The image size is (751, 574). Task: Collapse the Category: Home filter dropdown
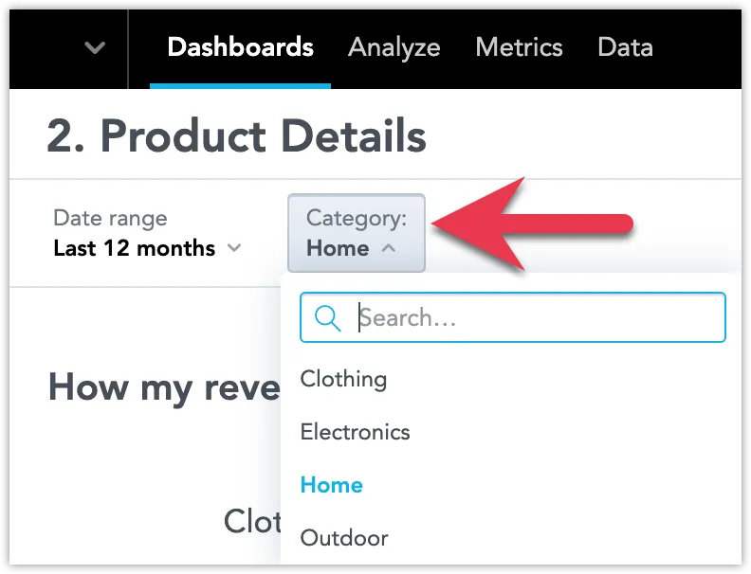coord(357,233)
